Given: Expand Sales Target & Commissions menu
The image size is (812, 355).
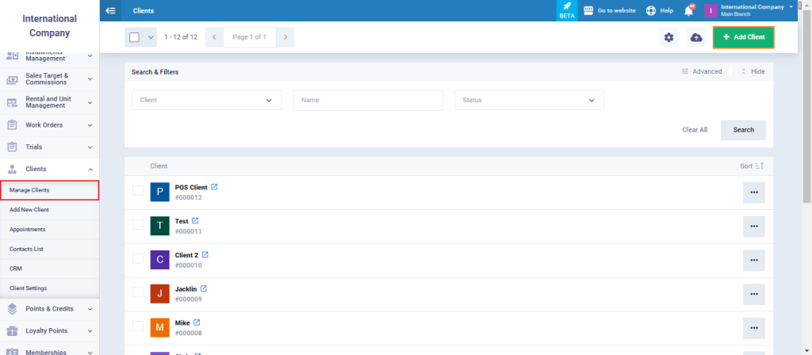Looking at the screenshot, I should pyautogui.click(x=90, y=78).
